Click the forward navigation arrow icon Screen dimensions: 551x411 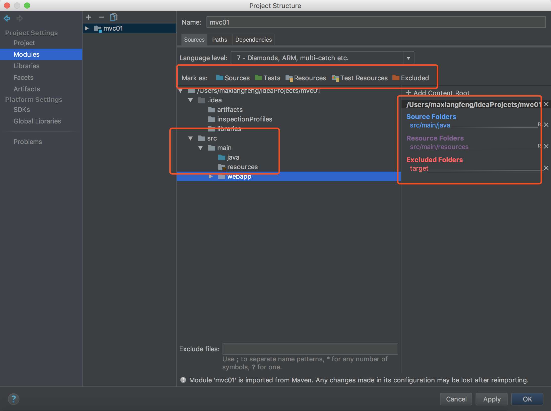pos(20,18)
